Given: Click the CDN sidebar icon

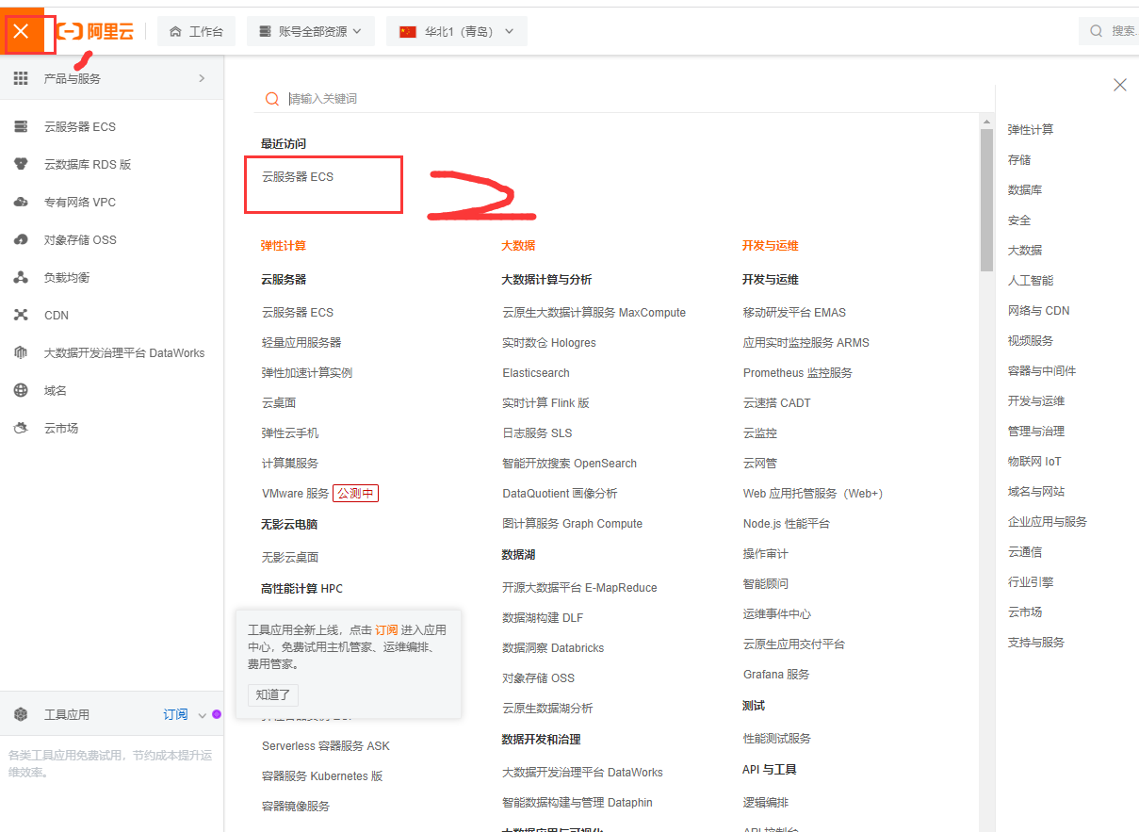Looking at the screenshot, I should (x=21, y=315).
